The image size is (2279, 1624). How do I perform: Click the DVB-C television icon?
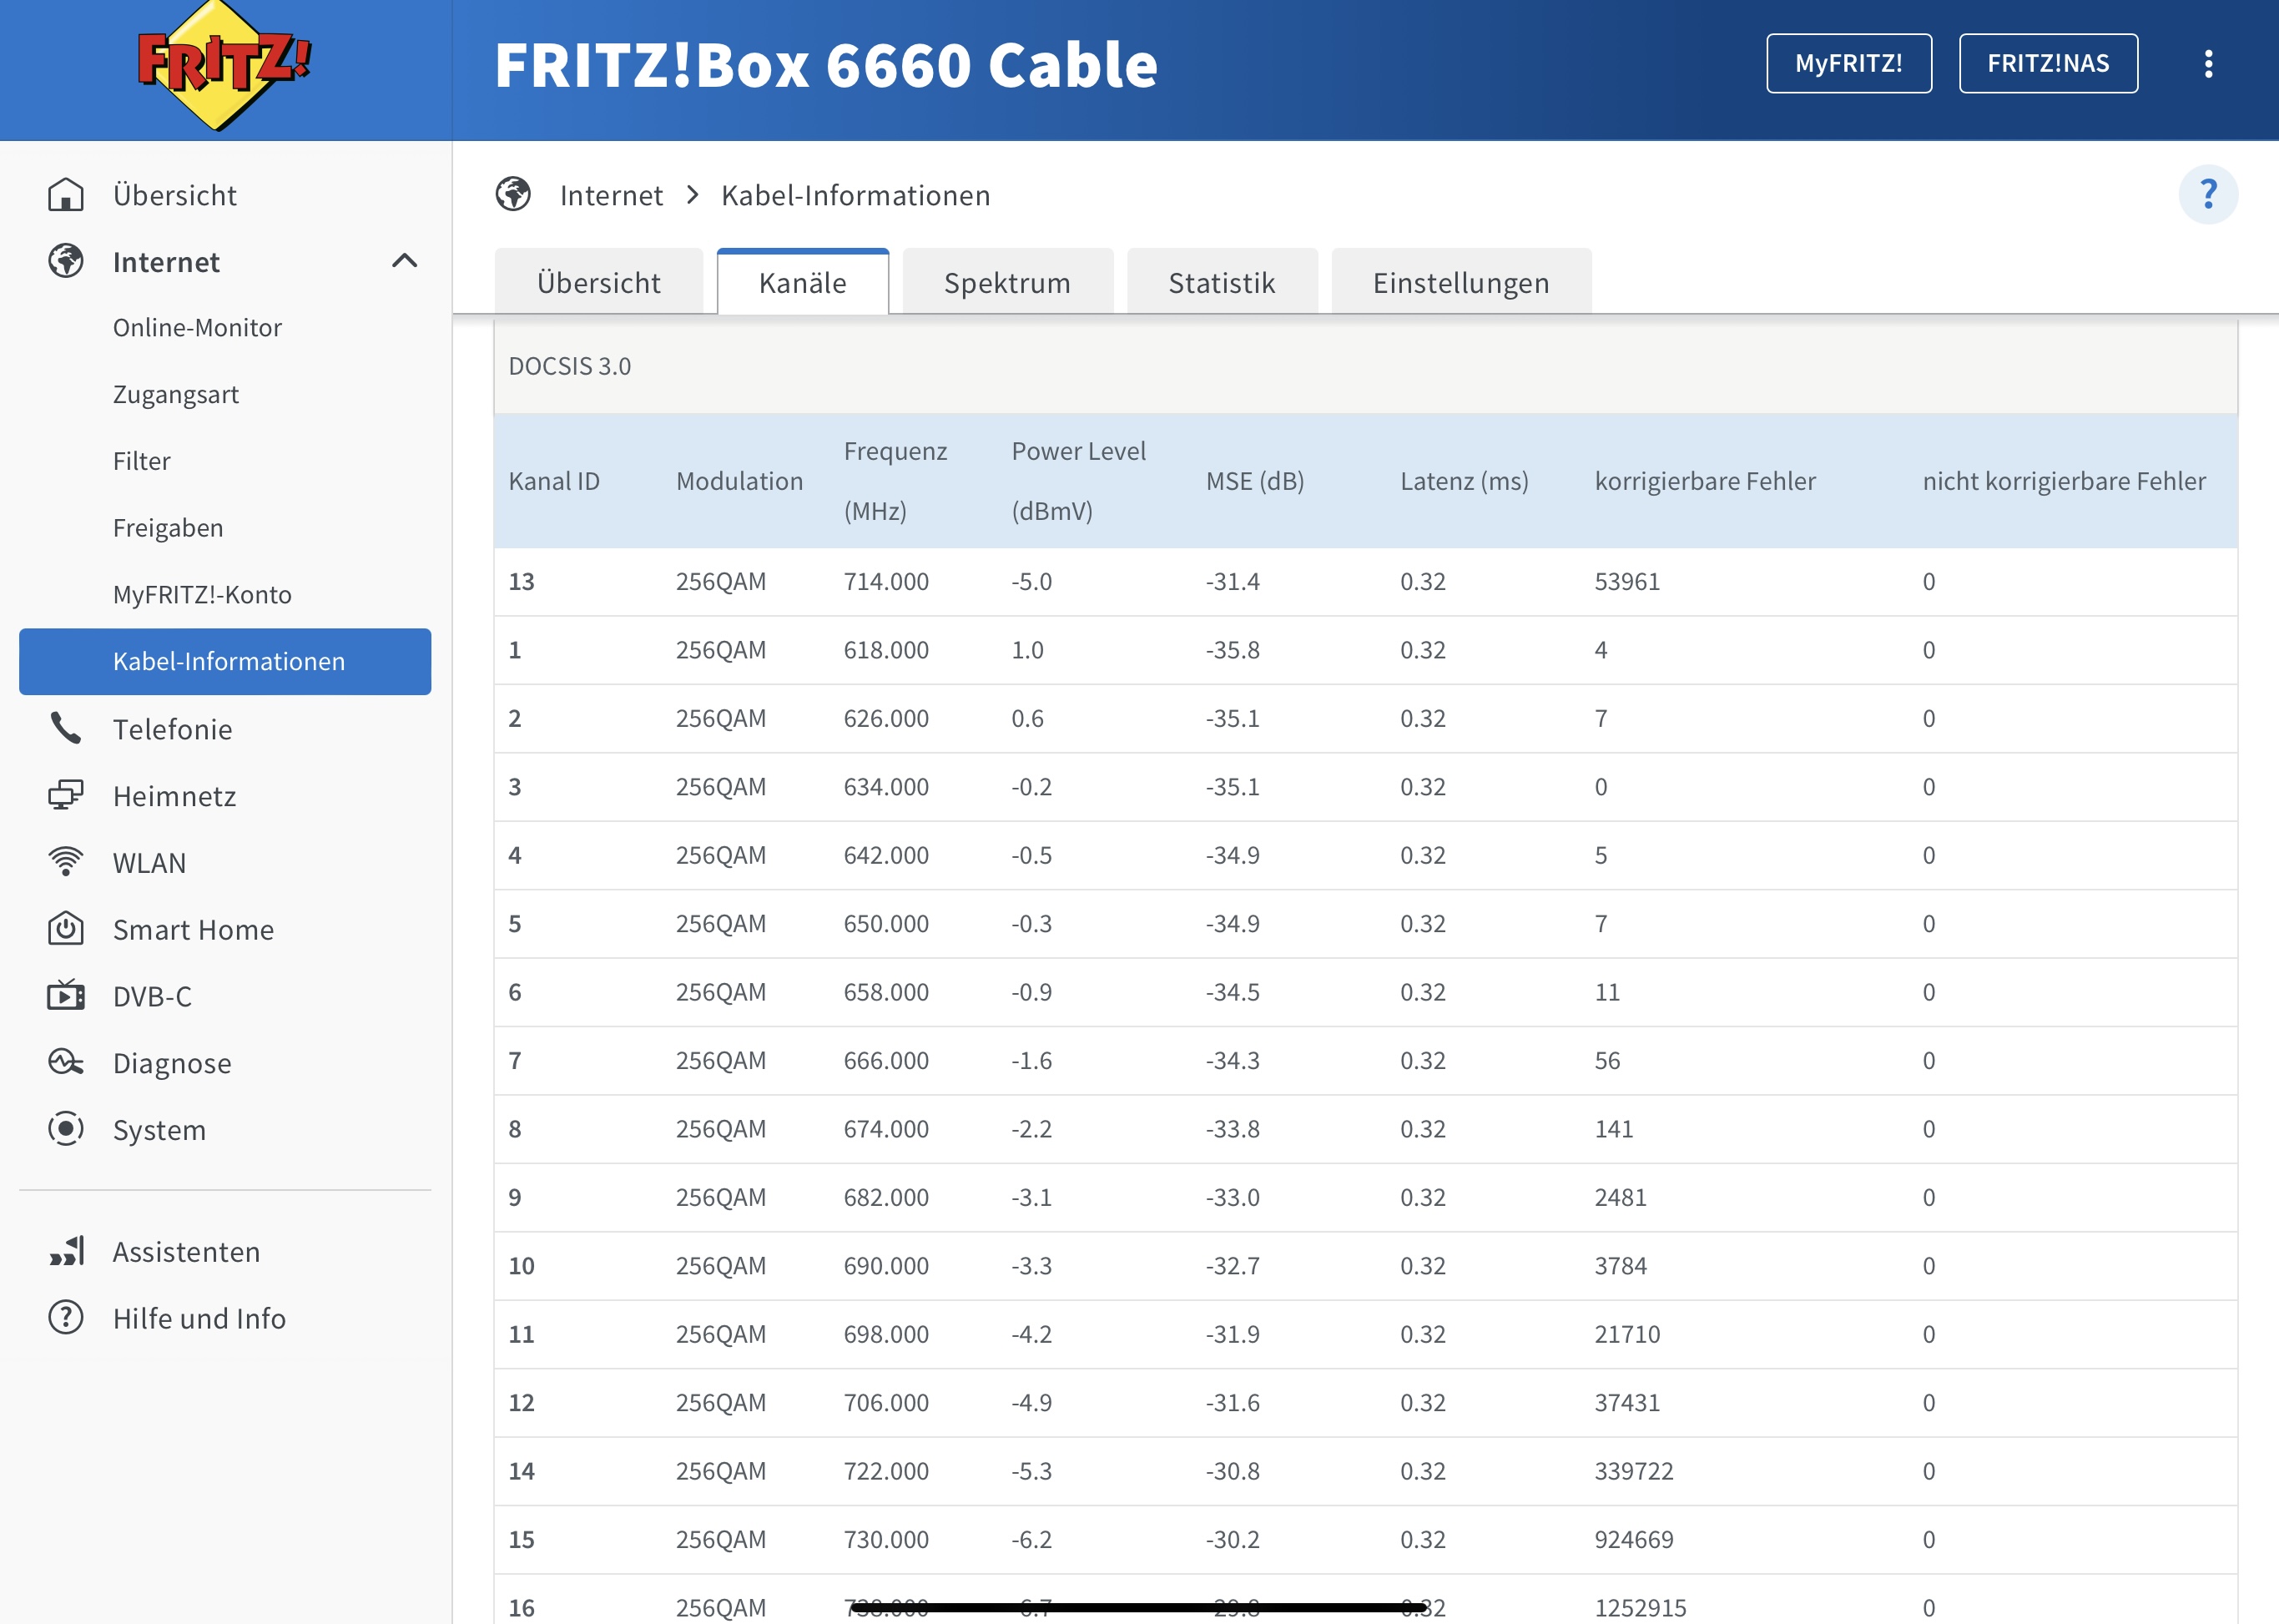(66, 996)
